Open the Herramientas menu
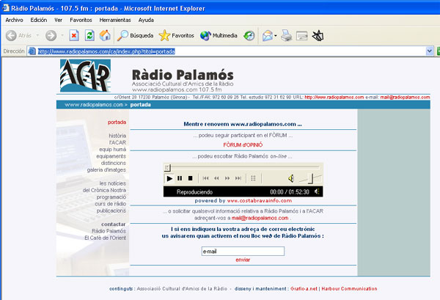This screenshot has height=300, width=440. coord(115,20)
